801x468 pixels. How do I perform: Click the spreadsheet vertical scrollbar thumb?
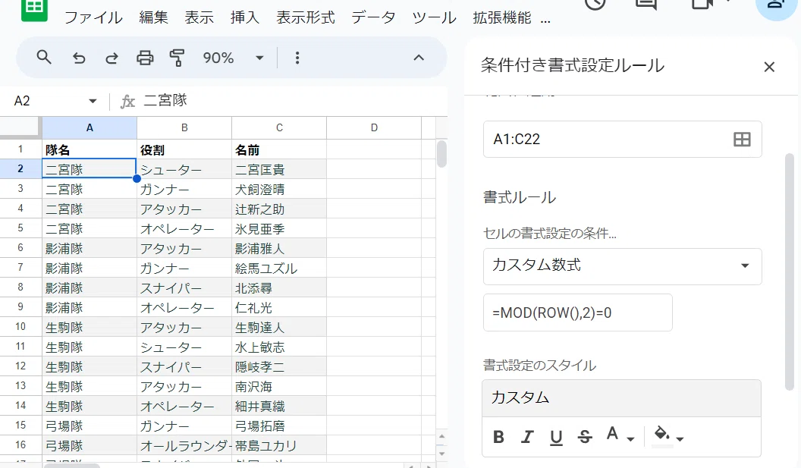point(442,154)
